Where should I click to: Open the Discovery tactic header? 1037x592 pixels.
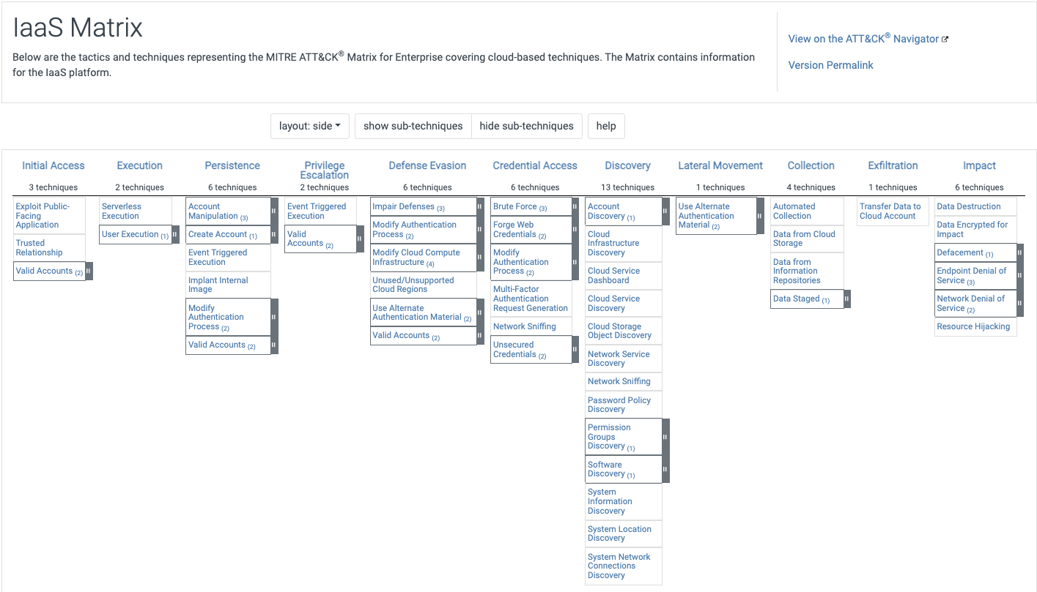[x=627, y=165]
